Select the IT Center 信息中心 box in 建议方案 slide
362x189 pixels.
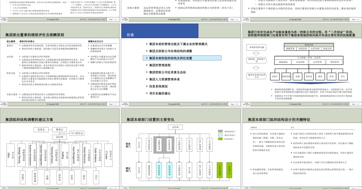tap(109, 155)
